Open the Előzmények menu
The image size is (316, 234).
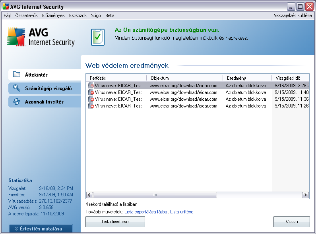pos(53,15)
